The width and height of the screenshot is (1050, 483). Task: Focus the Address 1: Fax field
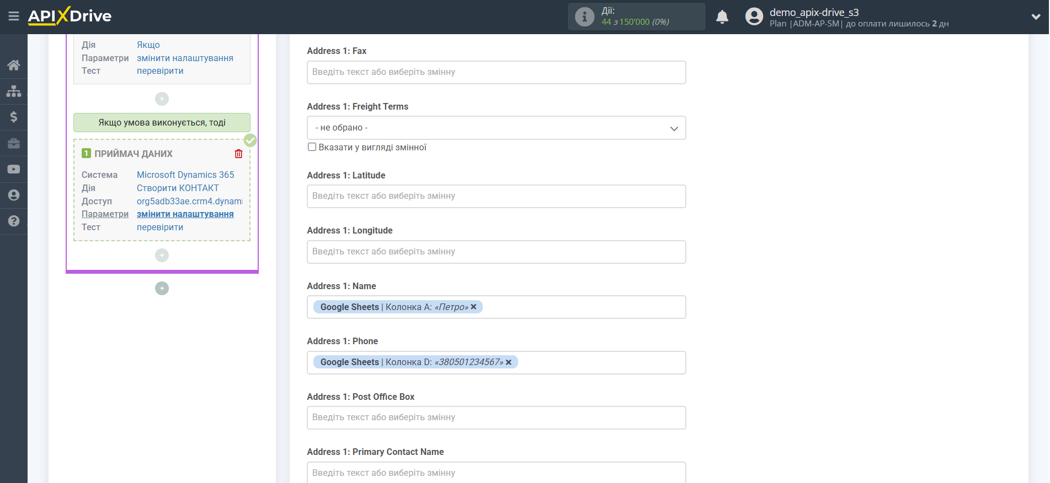pyautogui.click(x=496, y=72)
